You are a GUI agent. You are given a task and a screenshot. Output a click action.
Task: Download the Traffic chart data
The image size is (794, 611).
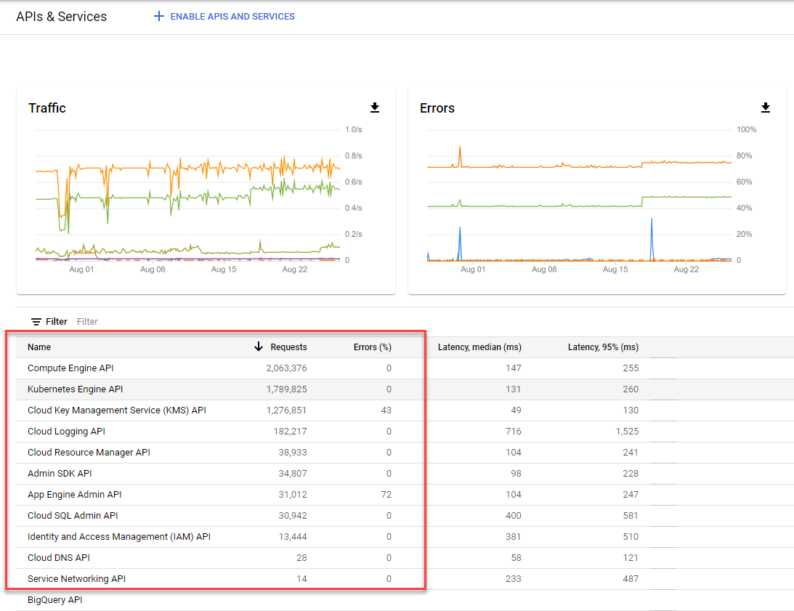tap(375, 108)
